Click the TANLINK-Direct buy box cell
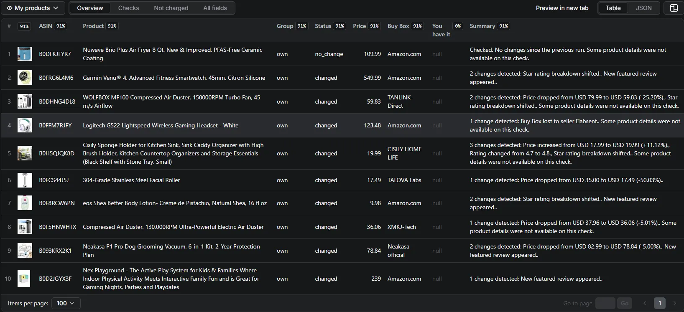Viewport: 684px width, 312px height. pos(400,101)
